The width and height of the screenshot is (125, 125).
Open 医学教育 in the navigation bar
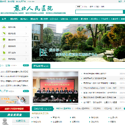[x=84, y=19]
